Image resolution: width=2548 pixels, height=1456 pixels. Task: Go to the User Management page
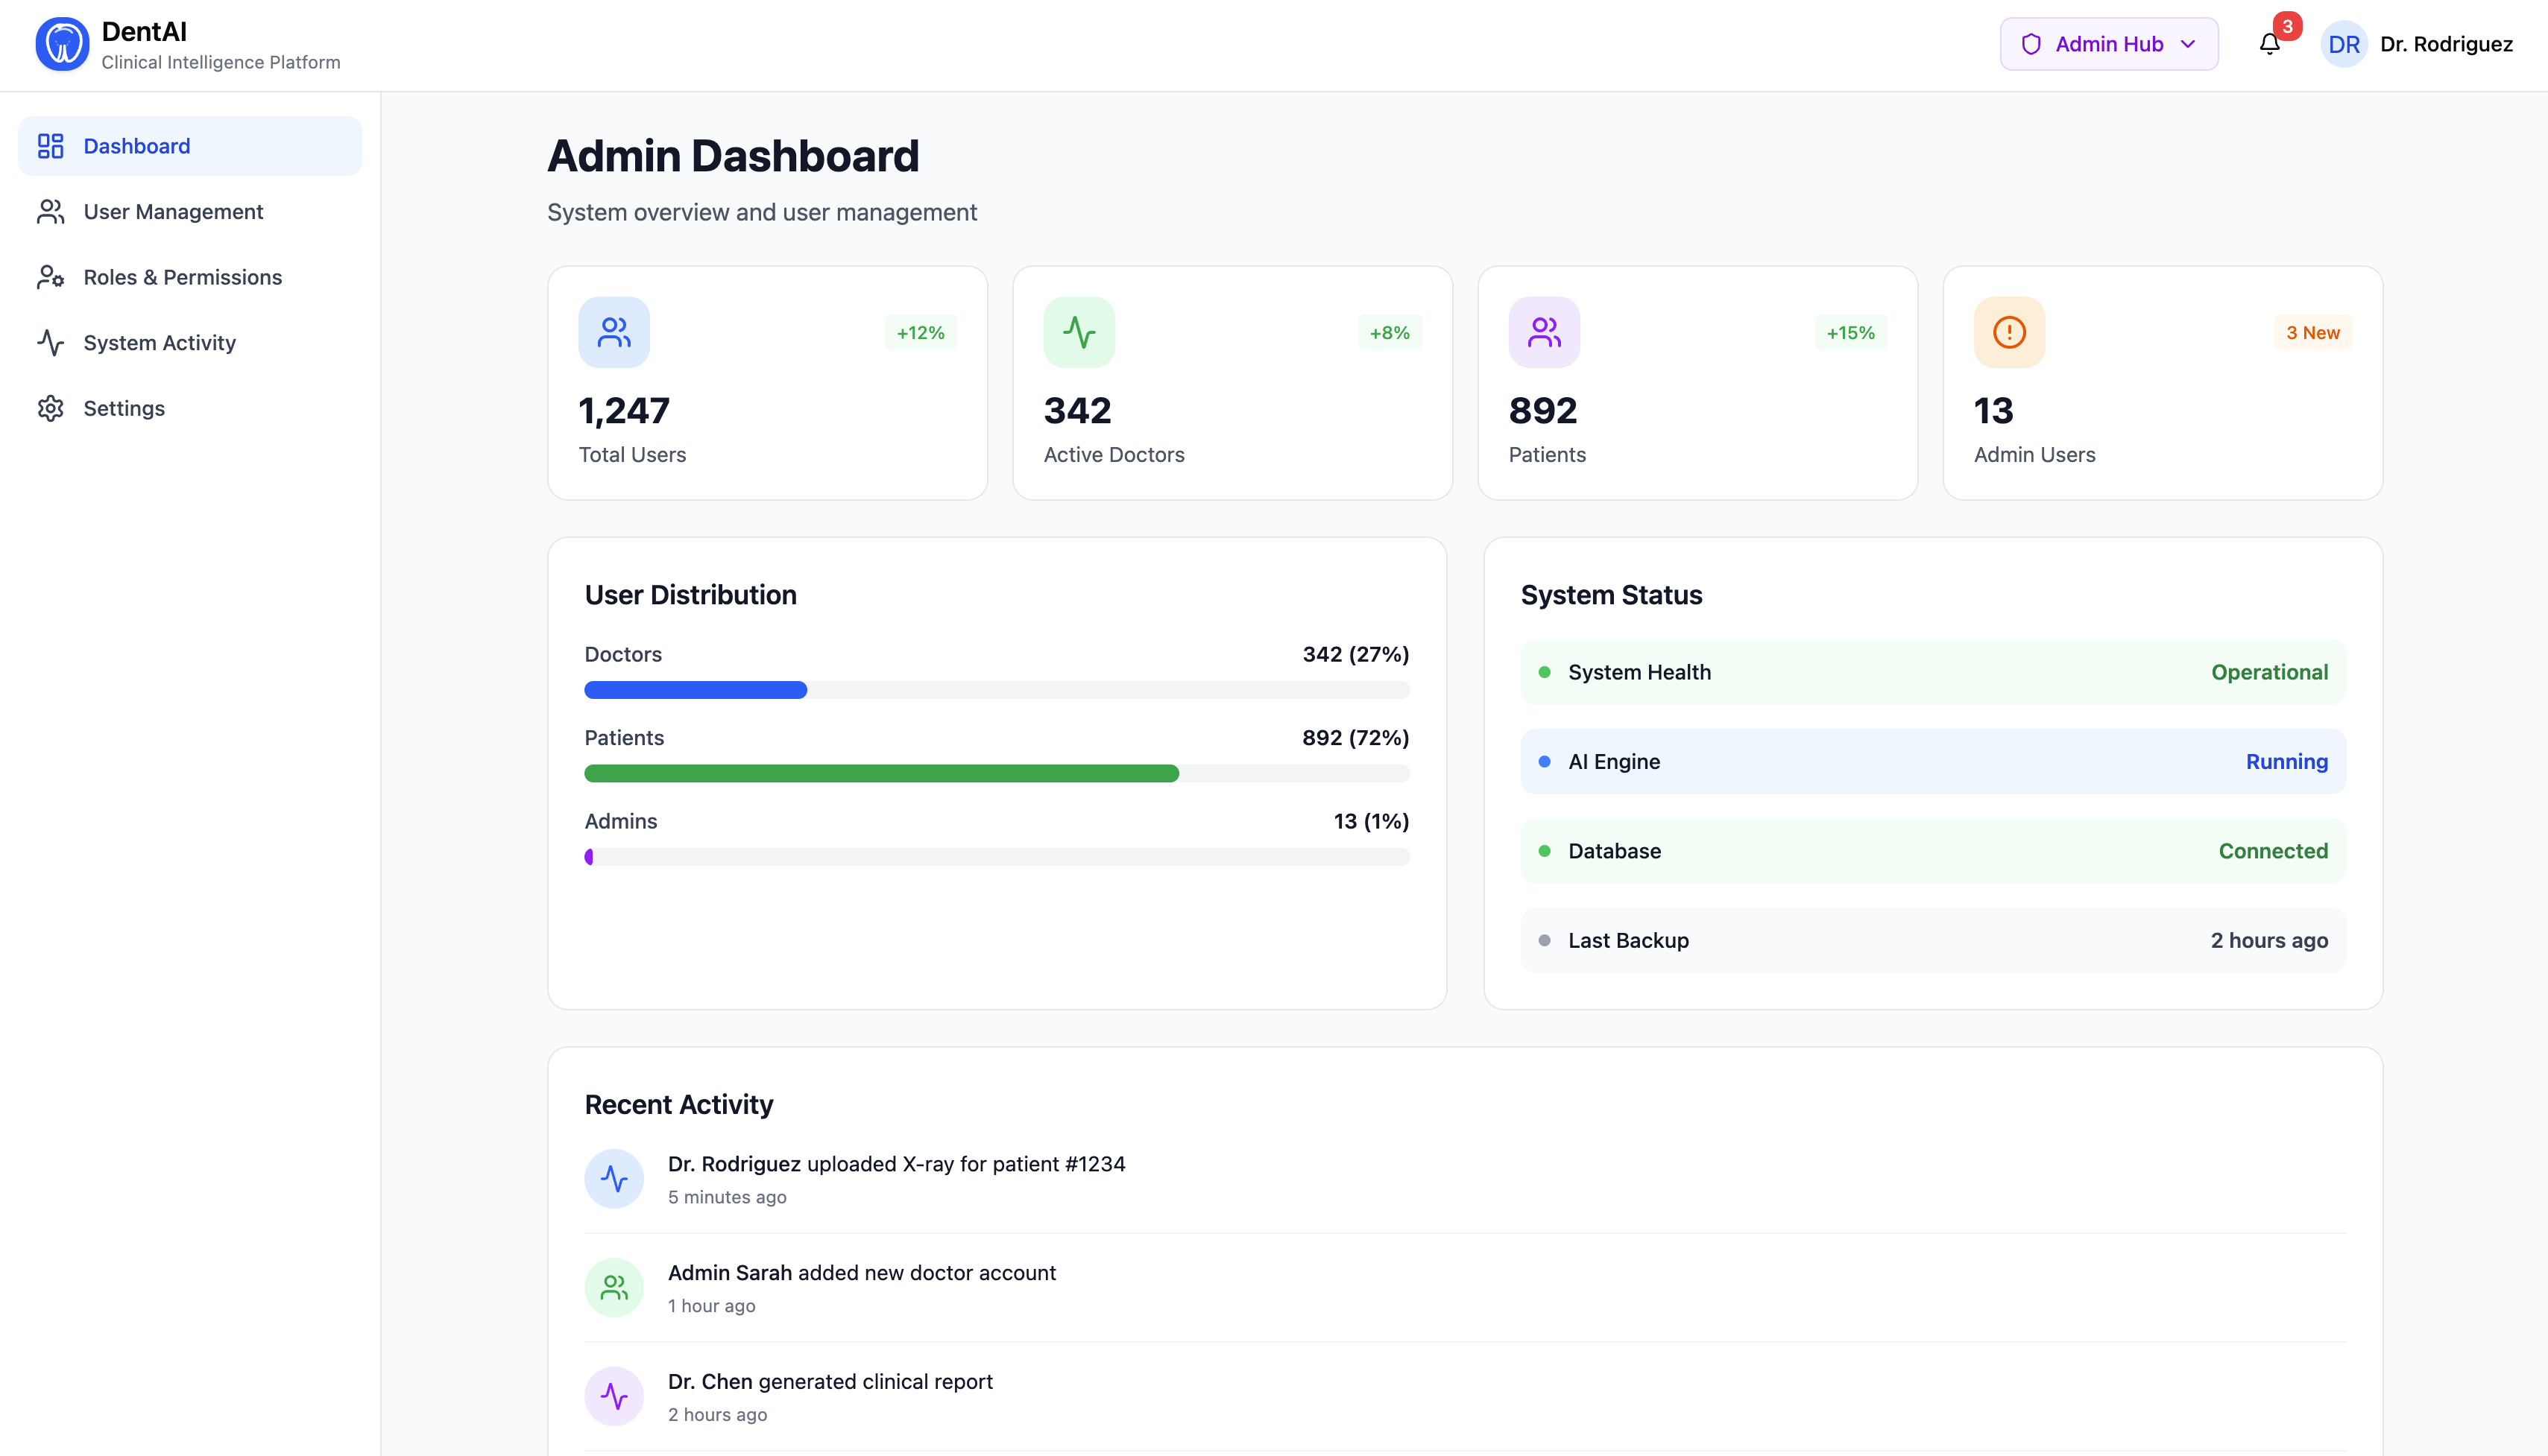[173, 212]
